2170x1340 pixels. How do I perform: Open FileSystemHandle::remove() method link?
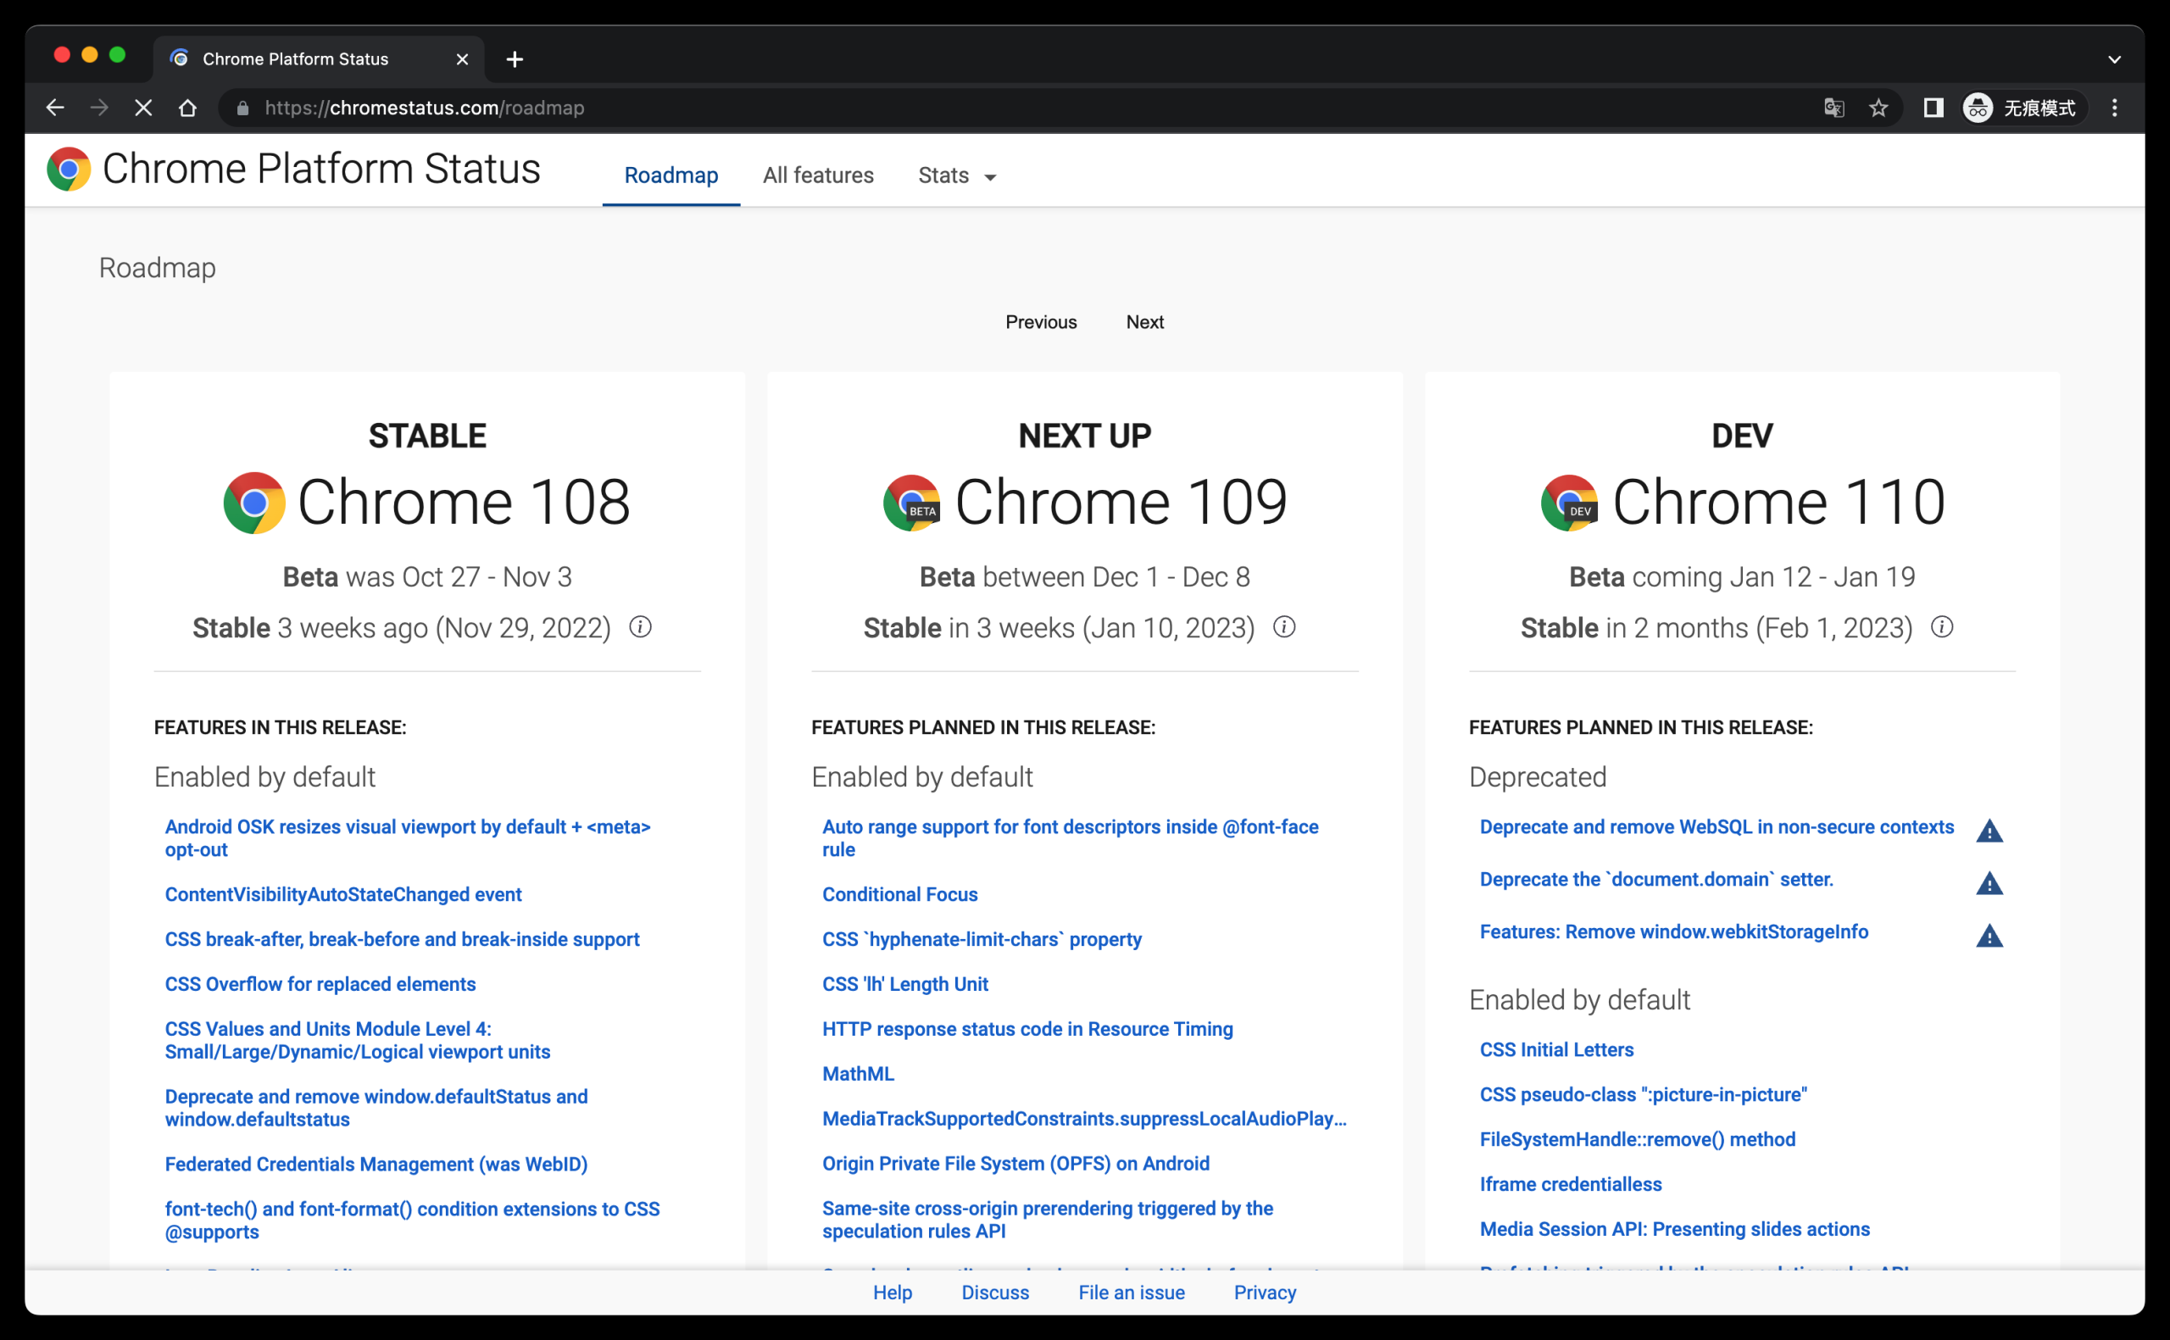(1638, 1140)
